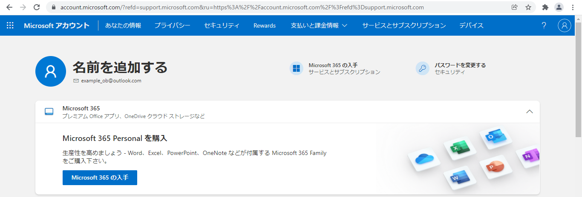Viewport: 582px width, 197px height.
Task: Bookmark this page with the star icon
Action: (528, 7)
